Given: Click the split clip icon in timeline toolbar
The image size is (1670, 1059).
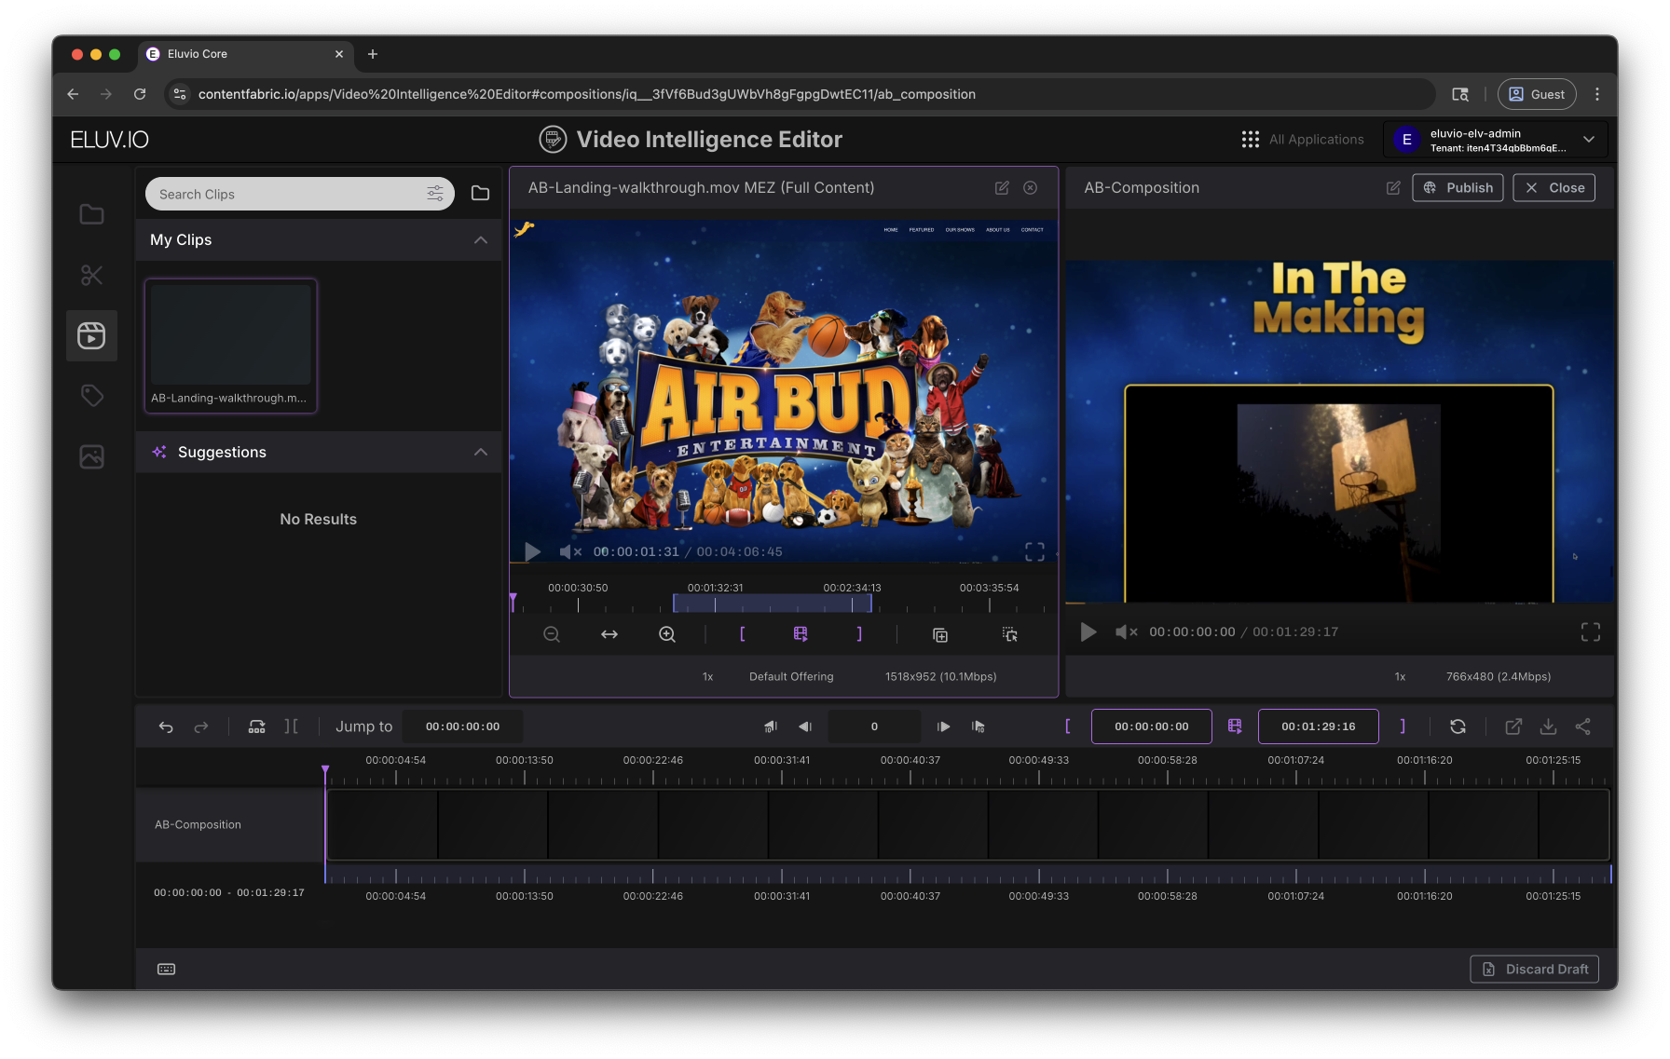Looking at the screenshot, I should (257, 726).
